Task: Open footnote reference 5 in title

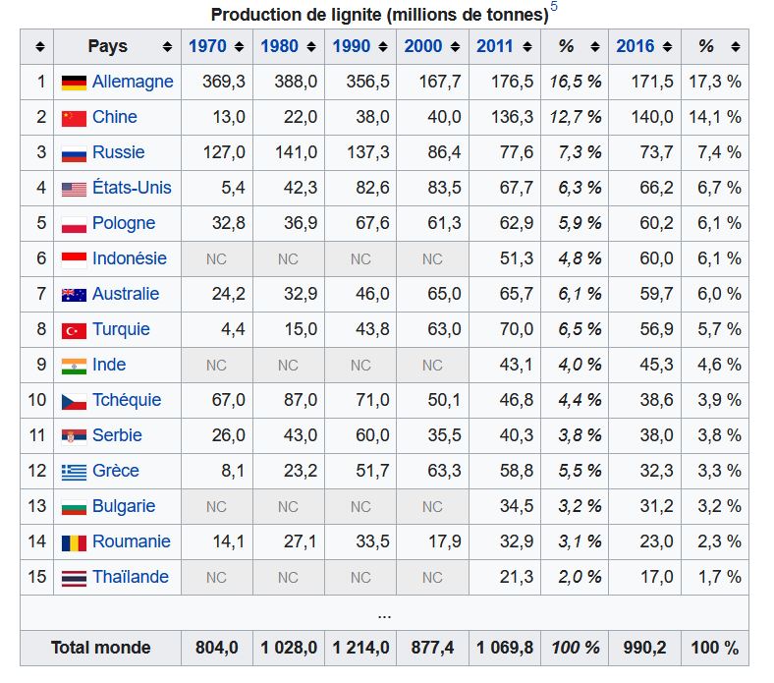Action: point(554,9)
